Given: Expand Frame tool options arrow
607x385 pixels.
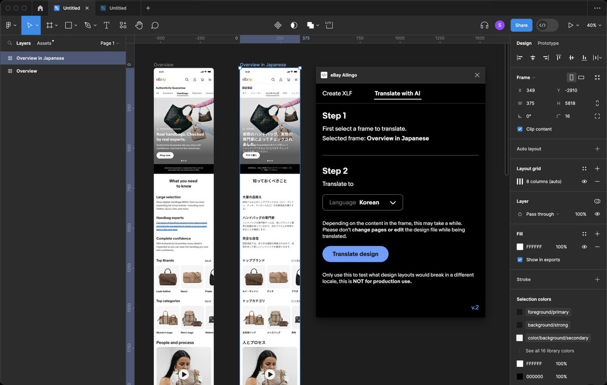Looking at the screenshot, I should [x=56, y=25].
